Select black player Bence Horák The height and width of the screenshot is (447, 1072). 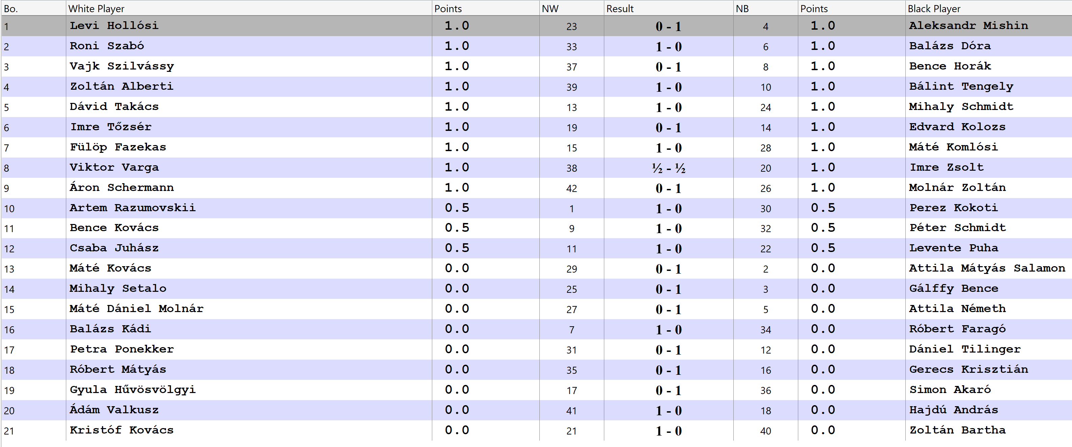click(950, 66)
